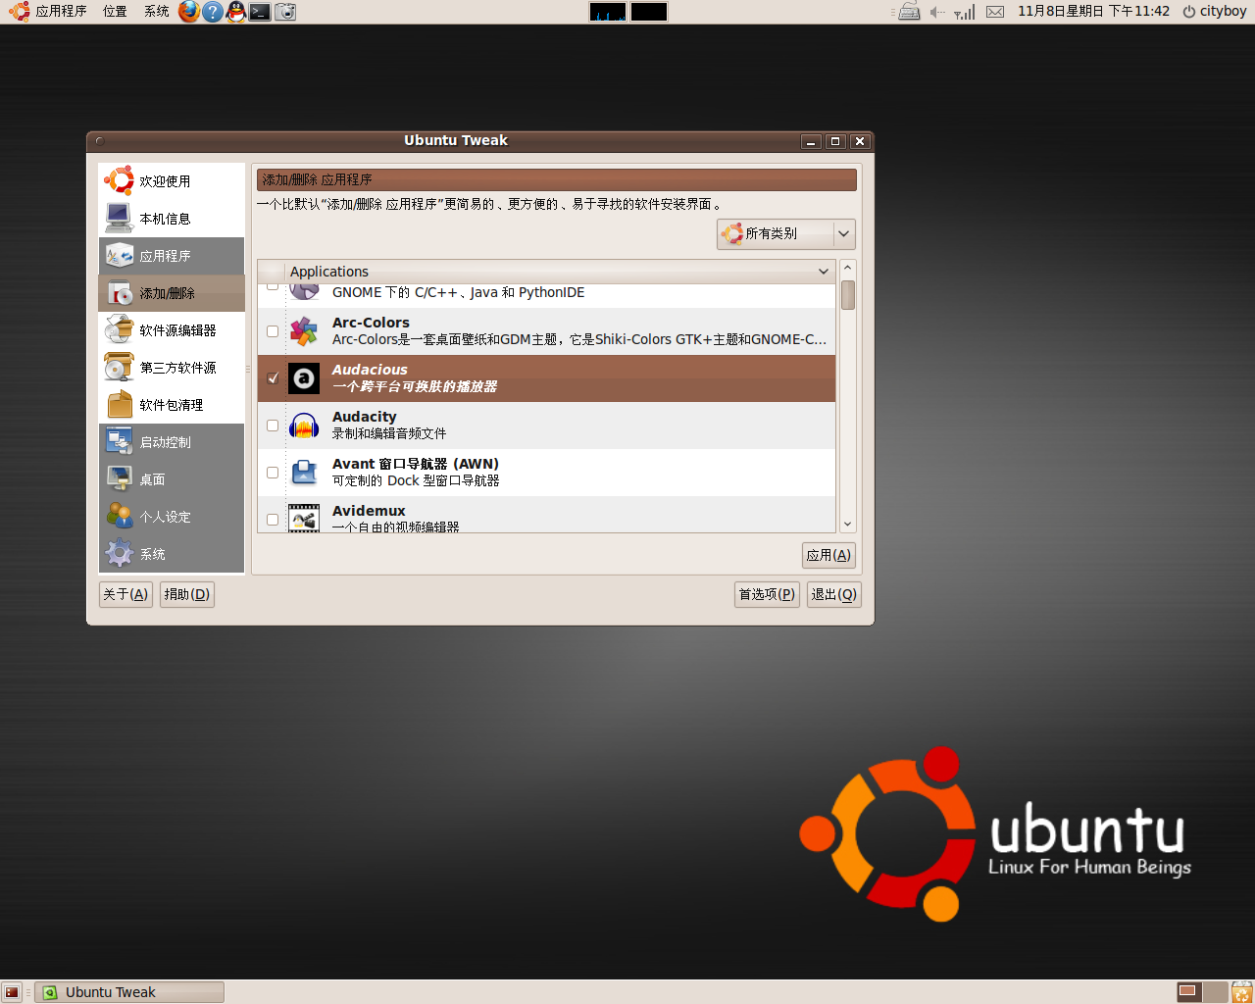Click the Applications column header arrow
1255x1004 pixels.
(x=824, y=272)
